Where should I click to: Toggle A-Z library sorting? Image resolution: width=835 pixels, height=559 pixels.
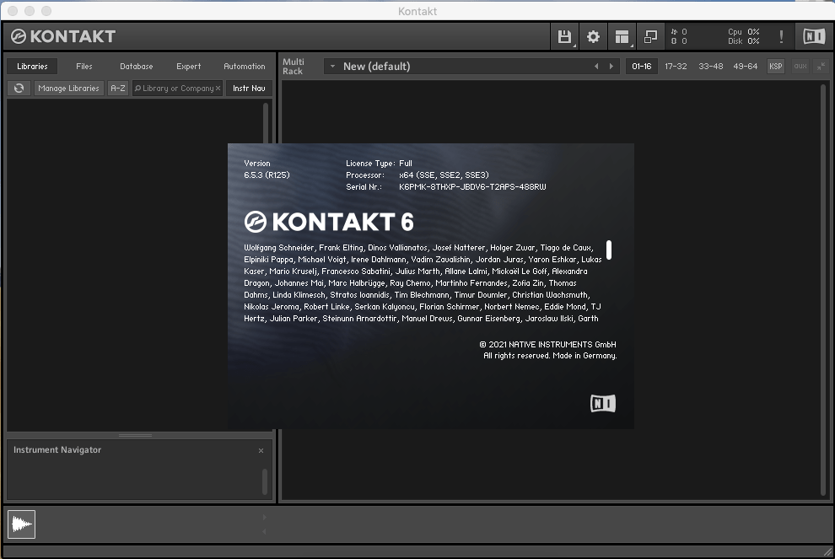point(118,89)
